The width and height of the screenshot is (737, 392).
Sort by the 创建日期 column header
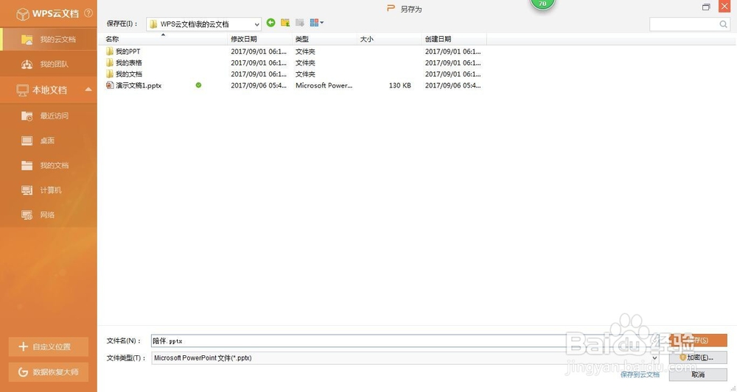click(x=455, y=39)
